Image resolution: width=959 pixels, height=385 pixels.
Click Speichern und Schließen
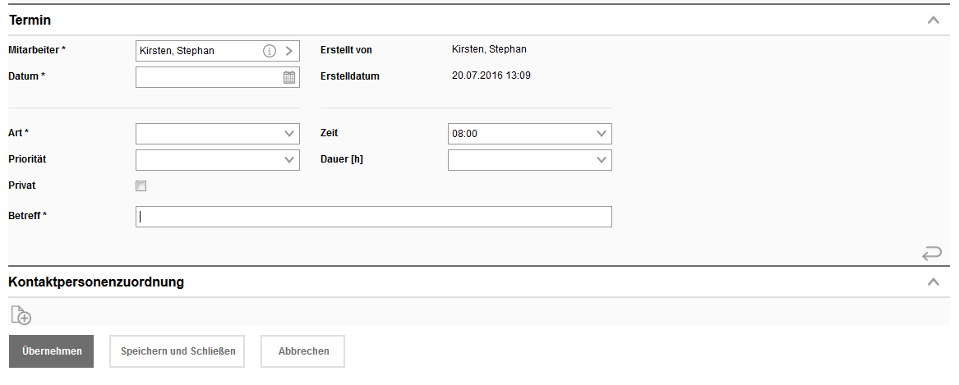click(178, 351)
